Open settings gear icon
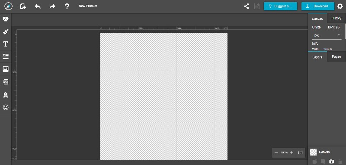 pos(340,6)
